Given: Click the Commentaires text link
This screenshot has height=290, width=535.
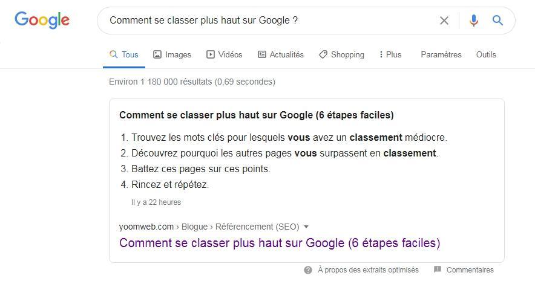Looking at the screenshot, I should (470, 270).
